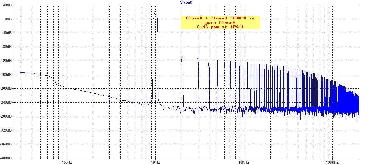The height and width of the screenshot is (165, 374).
Task: Click the V(vout) trace label
Action: 187,2
